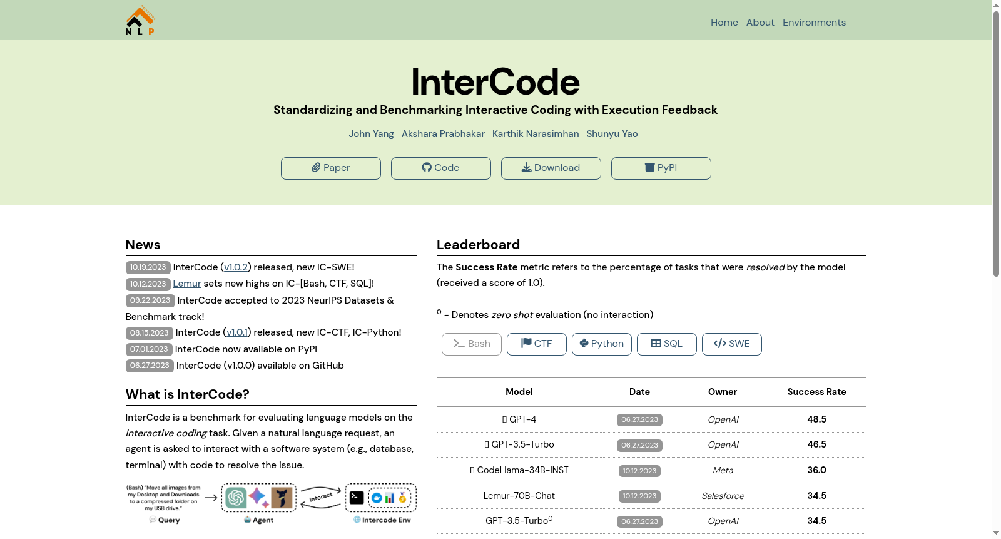Image resolution: width=1001 pixels, height=539 pixels.
Task: Click the Princeton NLP logo
Action: coord(140,21)
